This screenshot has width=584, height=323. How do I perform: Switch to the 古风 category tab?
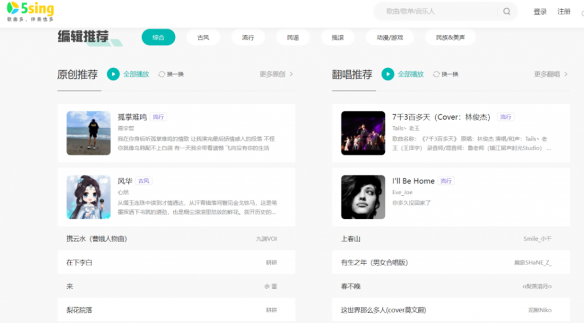coord(203,38)
